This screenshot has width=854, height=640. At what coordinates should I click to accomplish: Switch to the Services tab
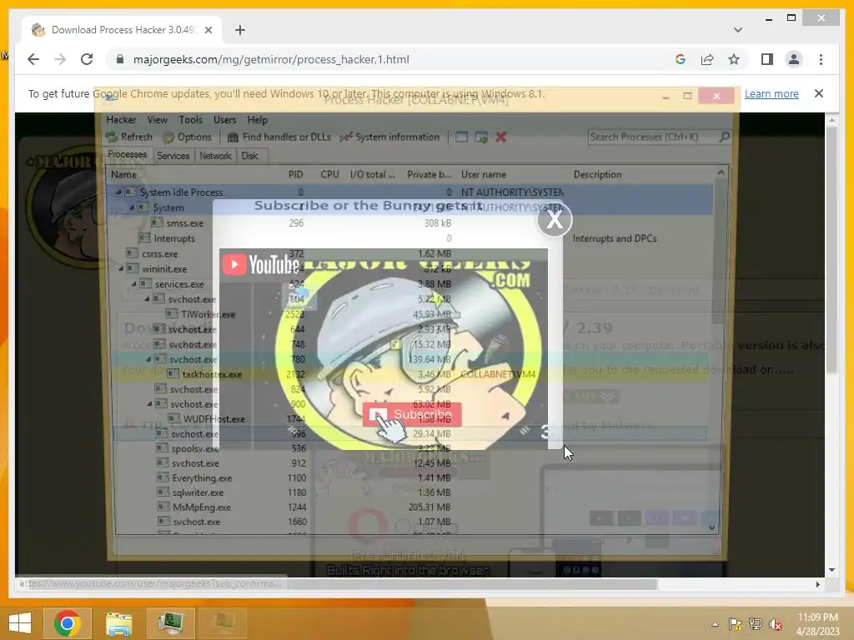tap(173, 156)
